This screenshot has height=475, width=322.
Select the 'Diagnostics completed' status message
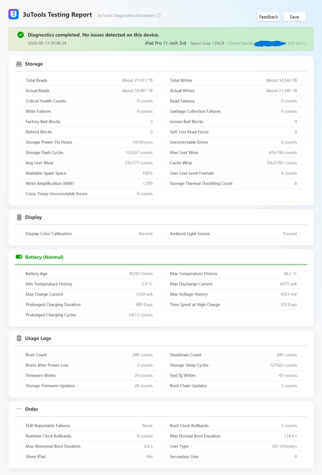click(93, 35)
